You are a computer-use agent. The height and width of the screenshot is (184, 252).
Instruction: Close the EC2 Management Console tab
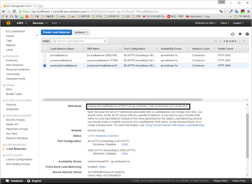(35, 6)
